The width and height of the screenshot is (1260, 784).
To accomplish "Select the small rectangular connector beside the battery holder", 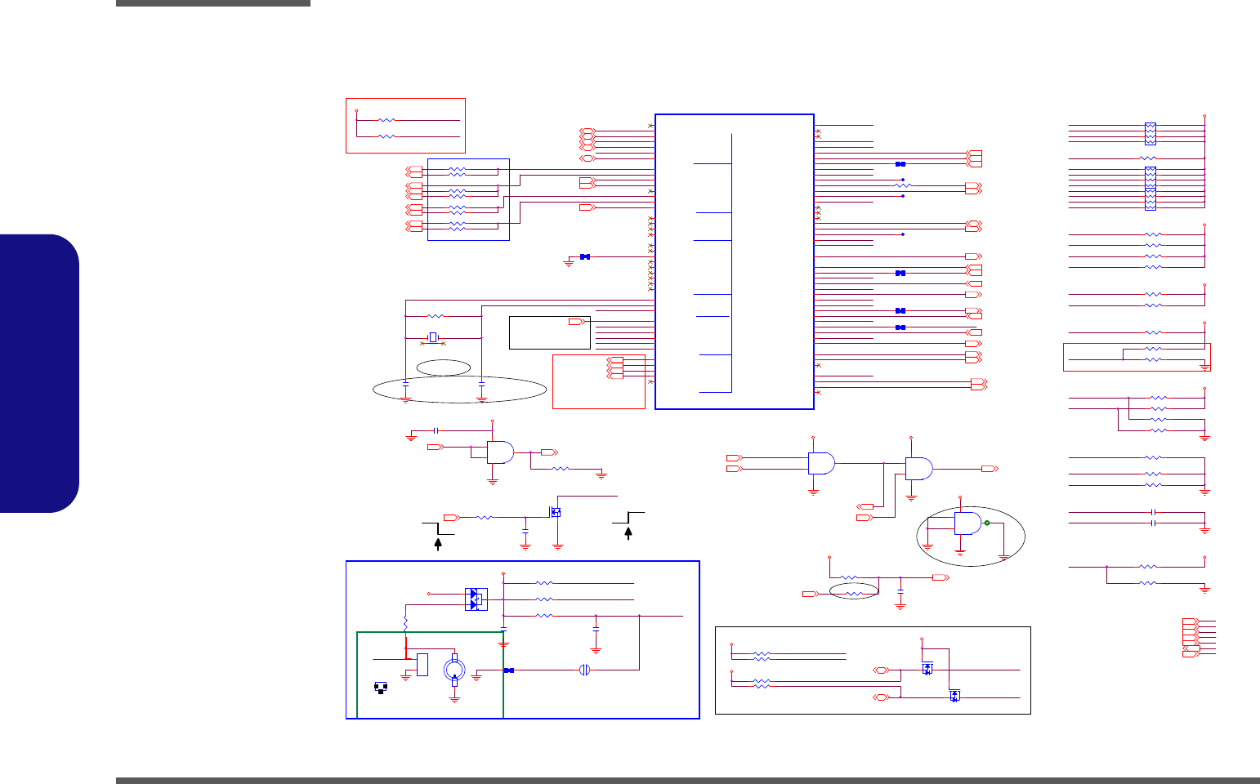I will (x=422, y=665).
